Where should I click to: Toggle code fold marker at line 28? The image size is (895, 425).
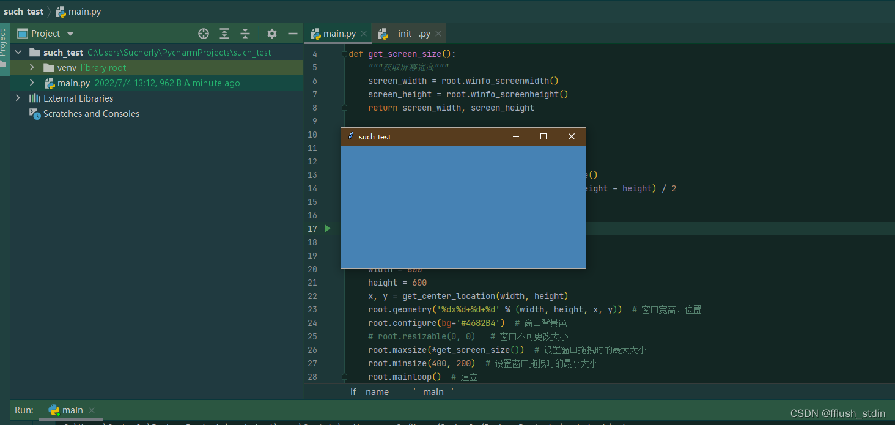pos(344,377)
